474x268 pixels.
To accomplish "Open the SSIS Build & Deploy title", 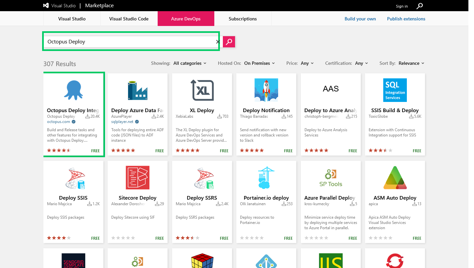I will click(395, 110).
